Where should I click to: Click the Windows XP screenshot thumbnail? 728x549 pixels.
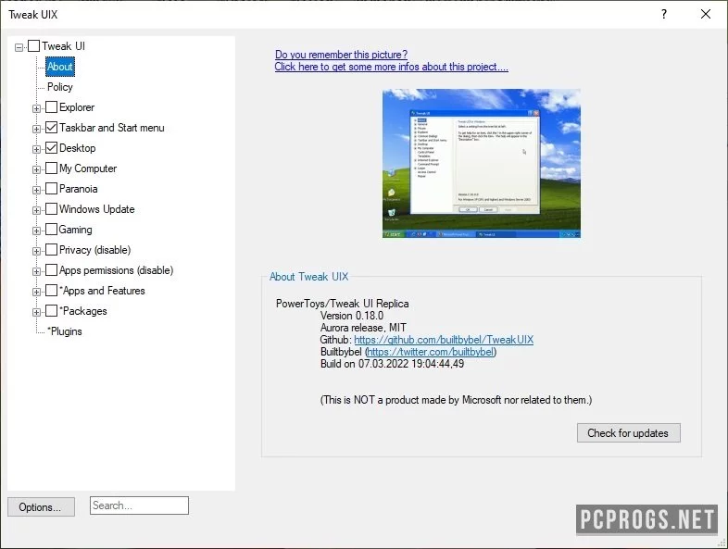click(482, 163)
